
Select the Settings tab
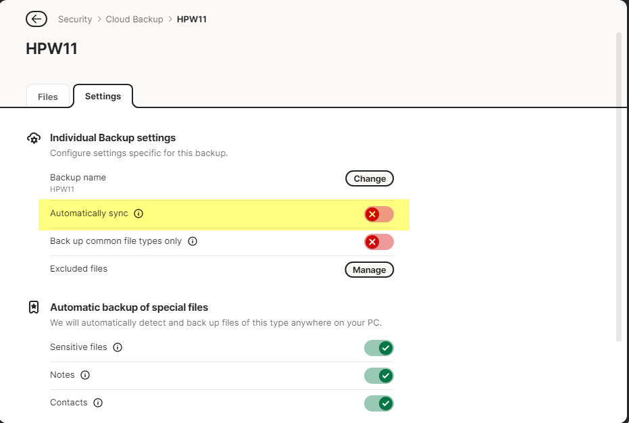(x=103, y=96)
